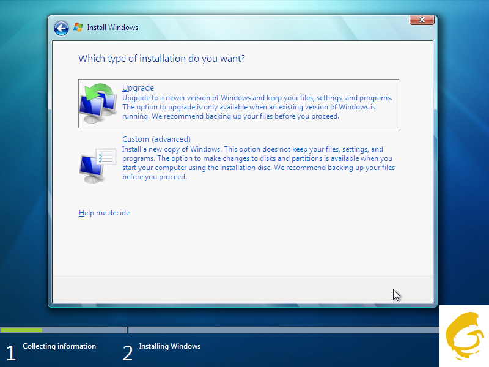Screen dimensions: 489x367
Task: Open the Help me decide link
Action: click(104, 213)
